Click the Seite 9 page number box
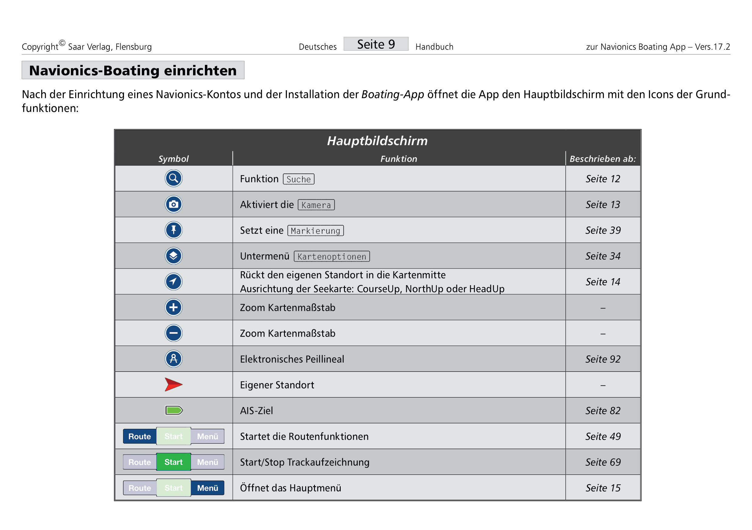Image resolution: width=752 pixels, height=530 pixels. [376, 44]
